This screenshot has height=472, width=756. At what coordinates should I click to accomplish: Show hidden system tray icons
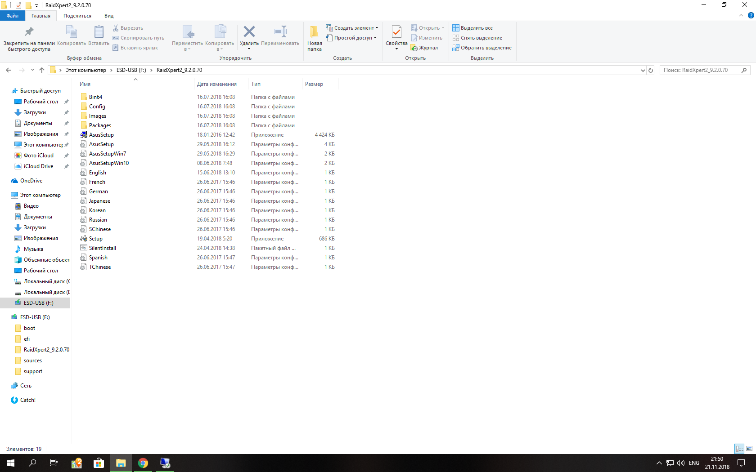659,463
